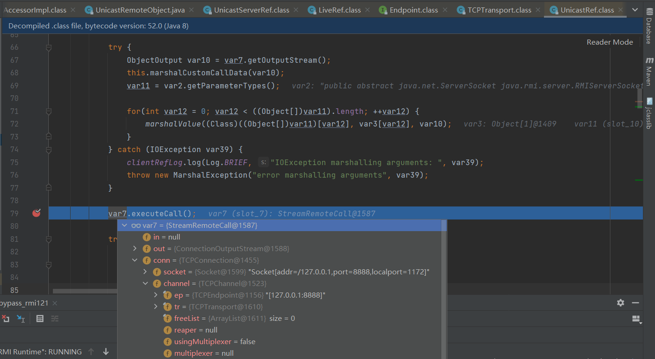Click the field icon of the reaper row

pos(167,330)
